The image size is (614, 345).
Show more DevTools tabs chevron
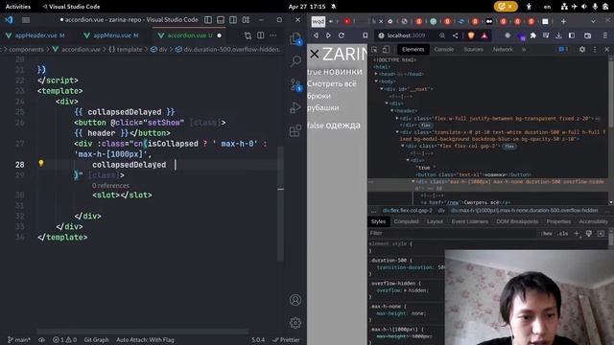tap(524, 49)
